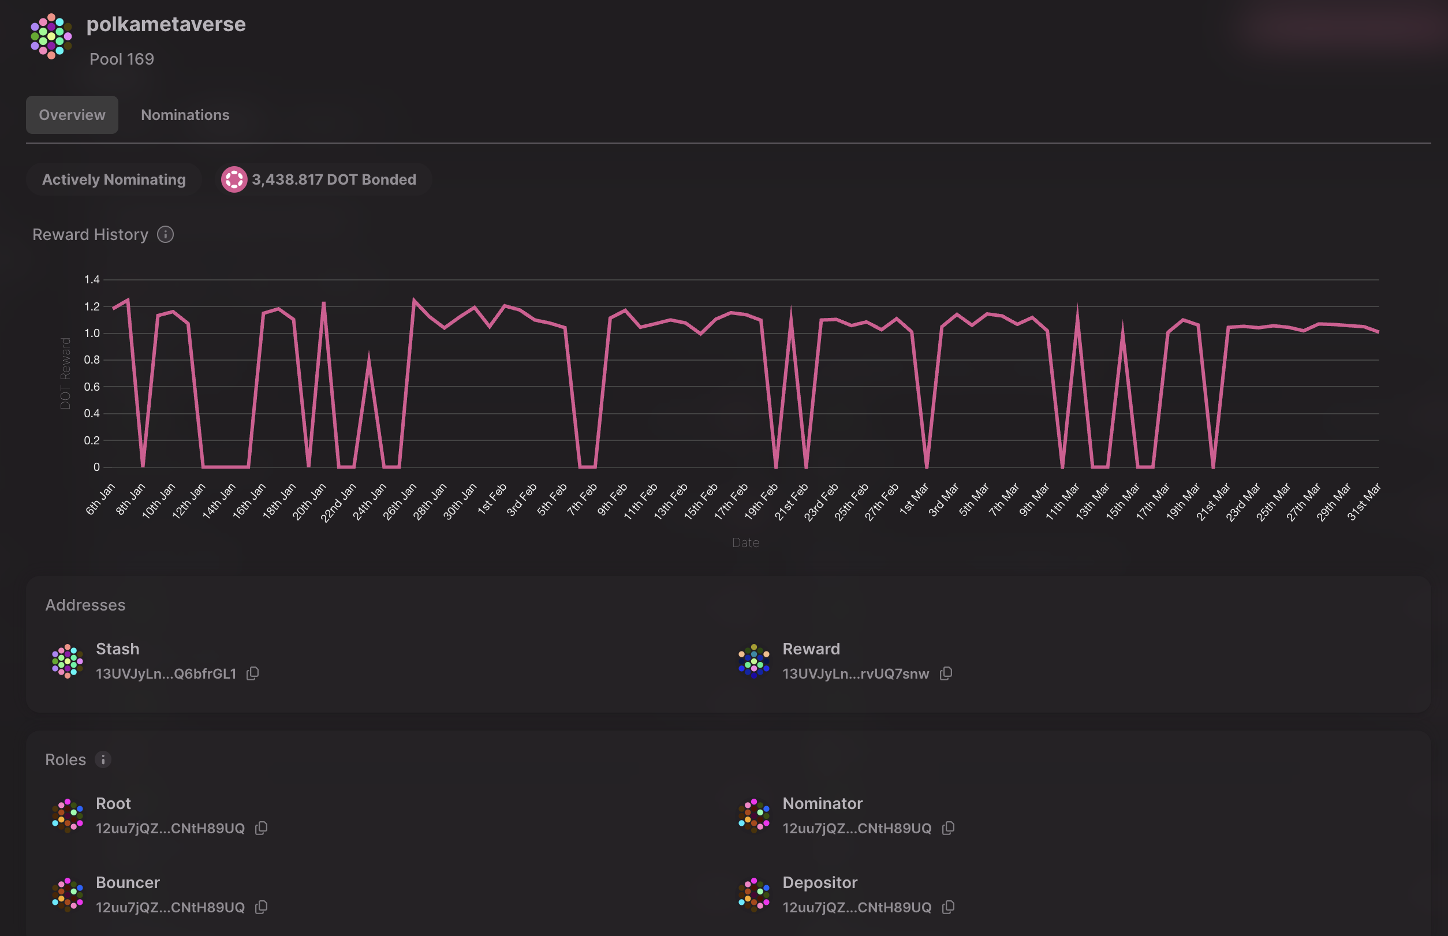Click the Reward account identicon
The width and height of the screenshot is (1448, 936).
pyautogui.click(x=753, y=661)
